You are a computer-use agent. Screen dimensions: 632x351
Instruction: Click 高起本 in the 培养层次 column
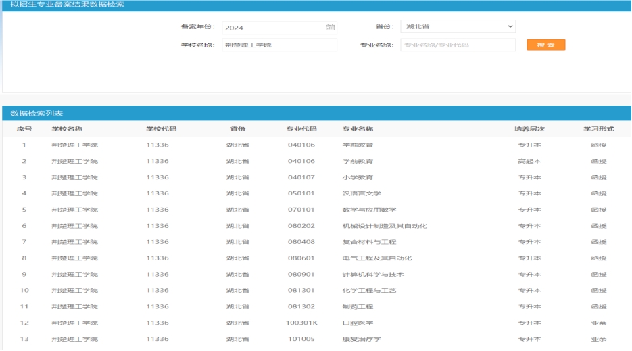click(529, 162)
